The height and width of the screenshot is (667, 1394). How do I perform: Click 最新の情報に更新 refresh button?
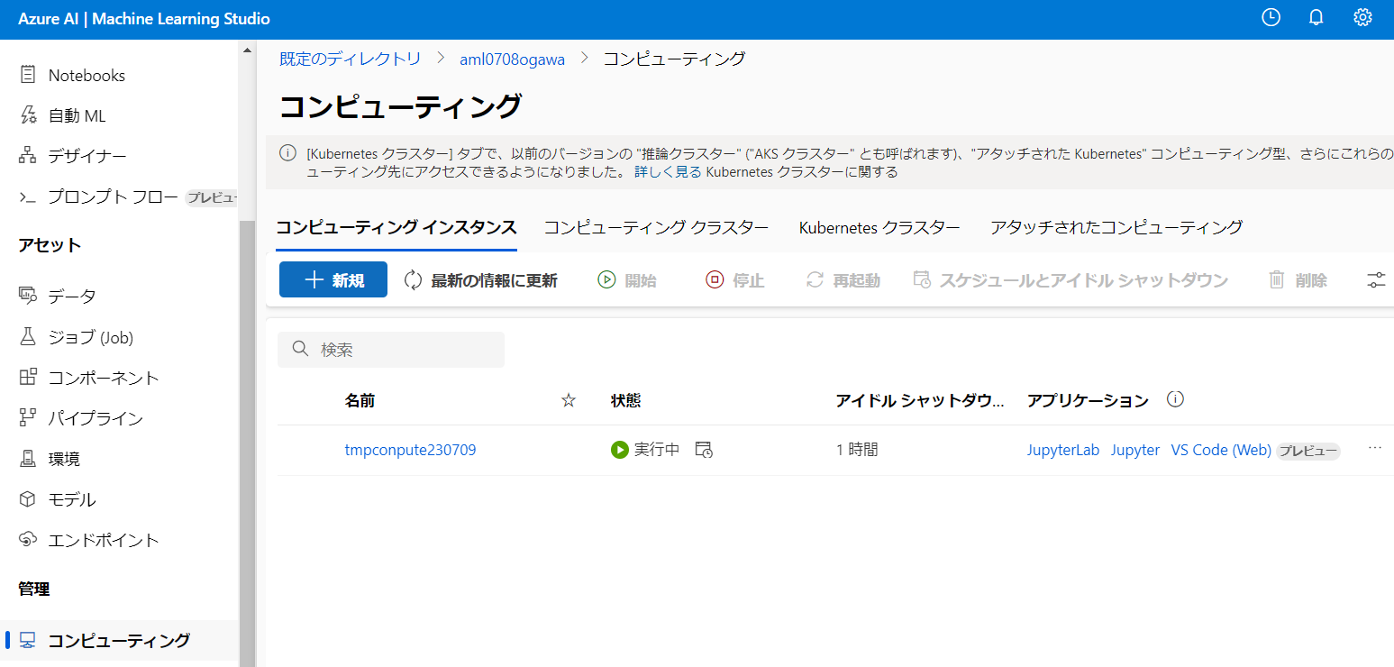point(481,279)
